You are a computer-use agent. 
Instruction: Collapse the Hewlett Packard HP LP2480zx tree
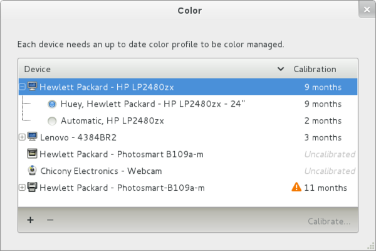[23, 87]
